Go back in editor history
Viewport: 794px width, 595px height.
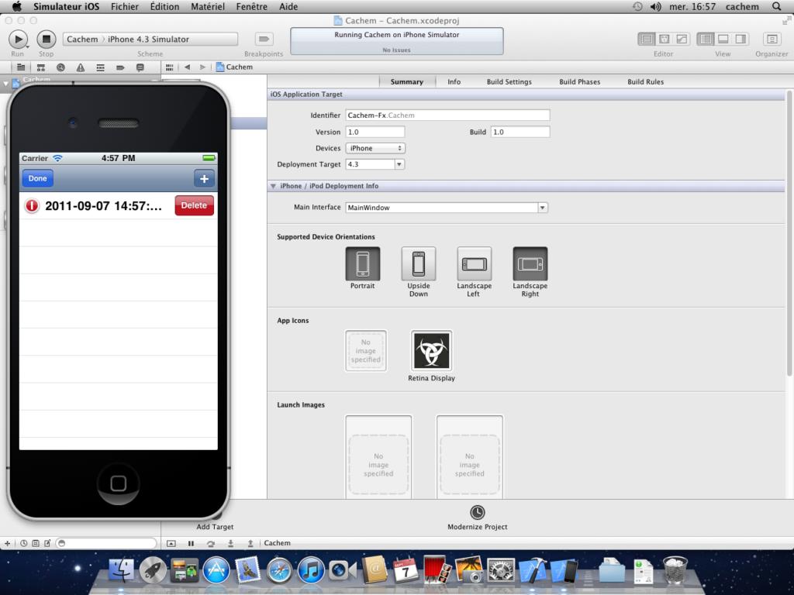188,67
